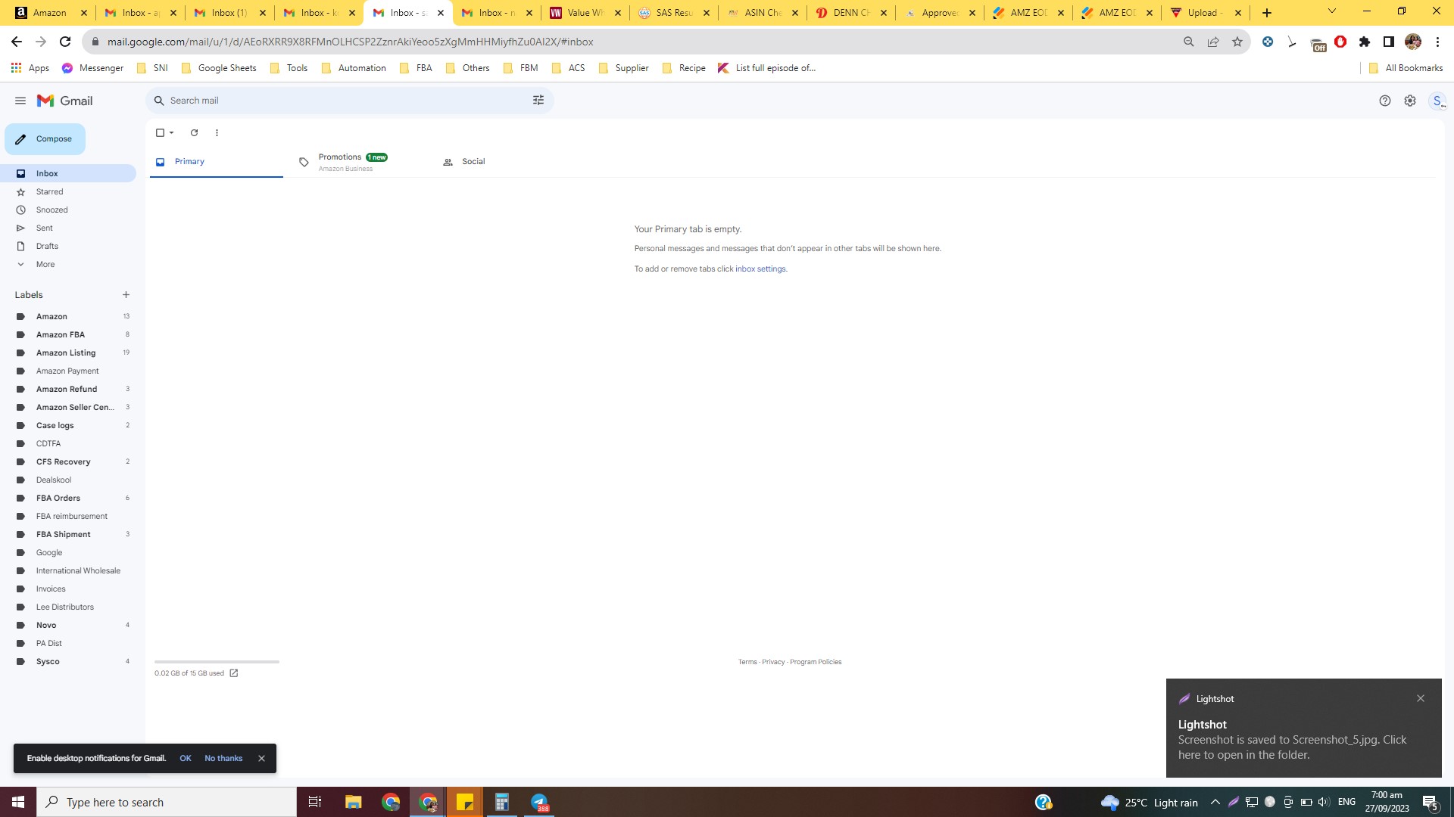Expand the tab search chevron
Viewport: 1454px width, 817px height.
tap(1332, 11)
